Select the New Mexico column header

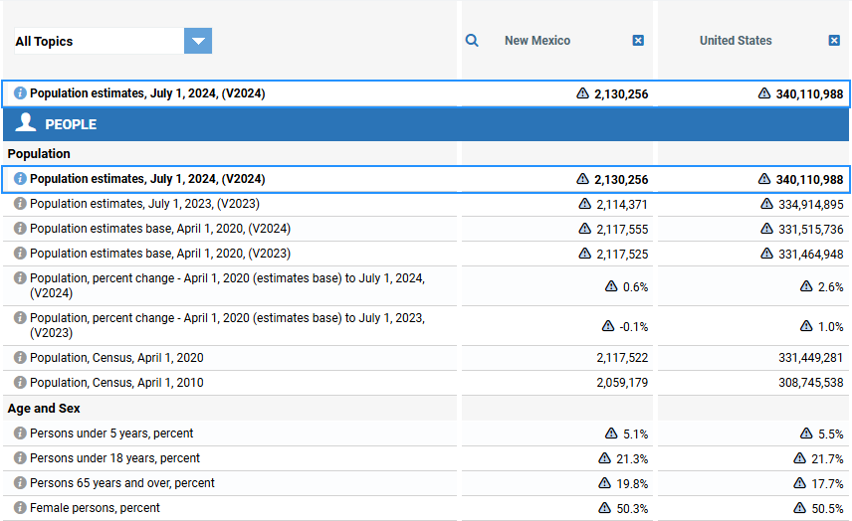click(537, 41)
